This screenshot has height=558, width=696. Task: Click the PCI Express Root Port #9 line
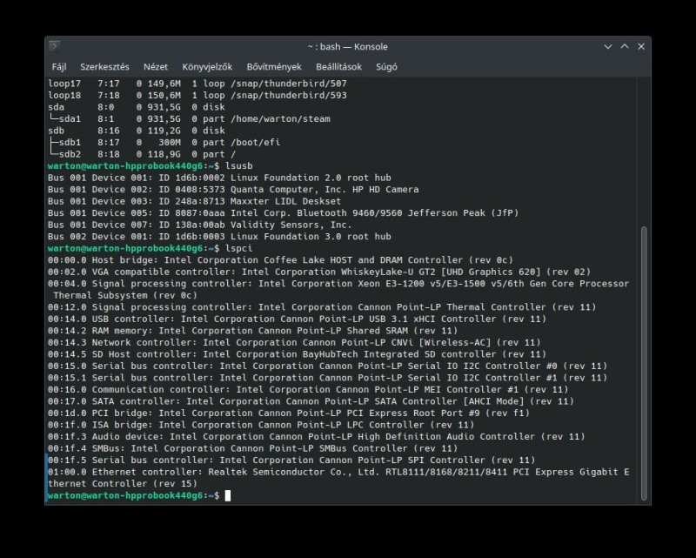pyautogui.click(x=289, y=413)
